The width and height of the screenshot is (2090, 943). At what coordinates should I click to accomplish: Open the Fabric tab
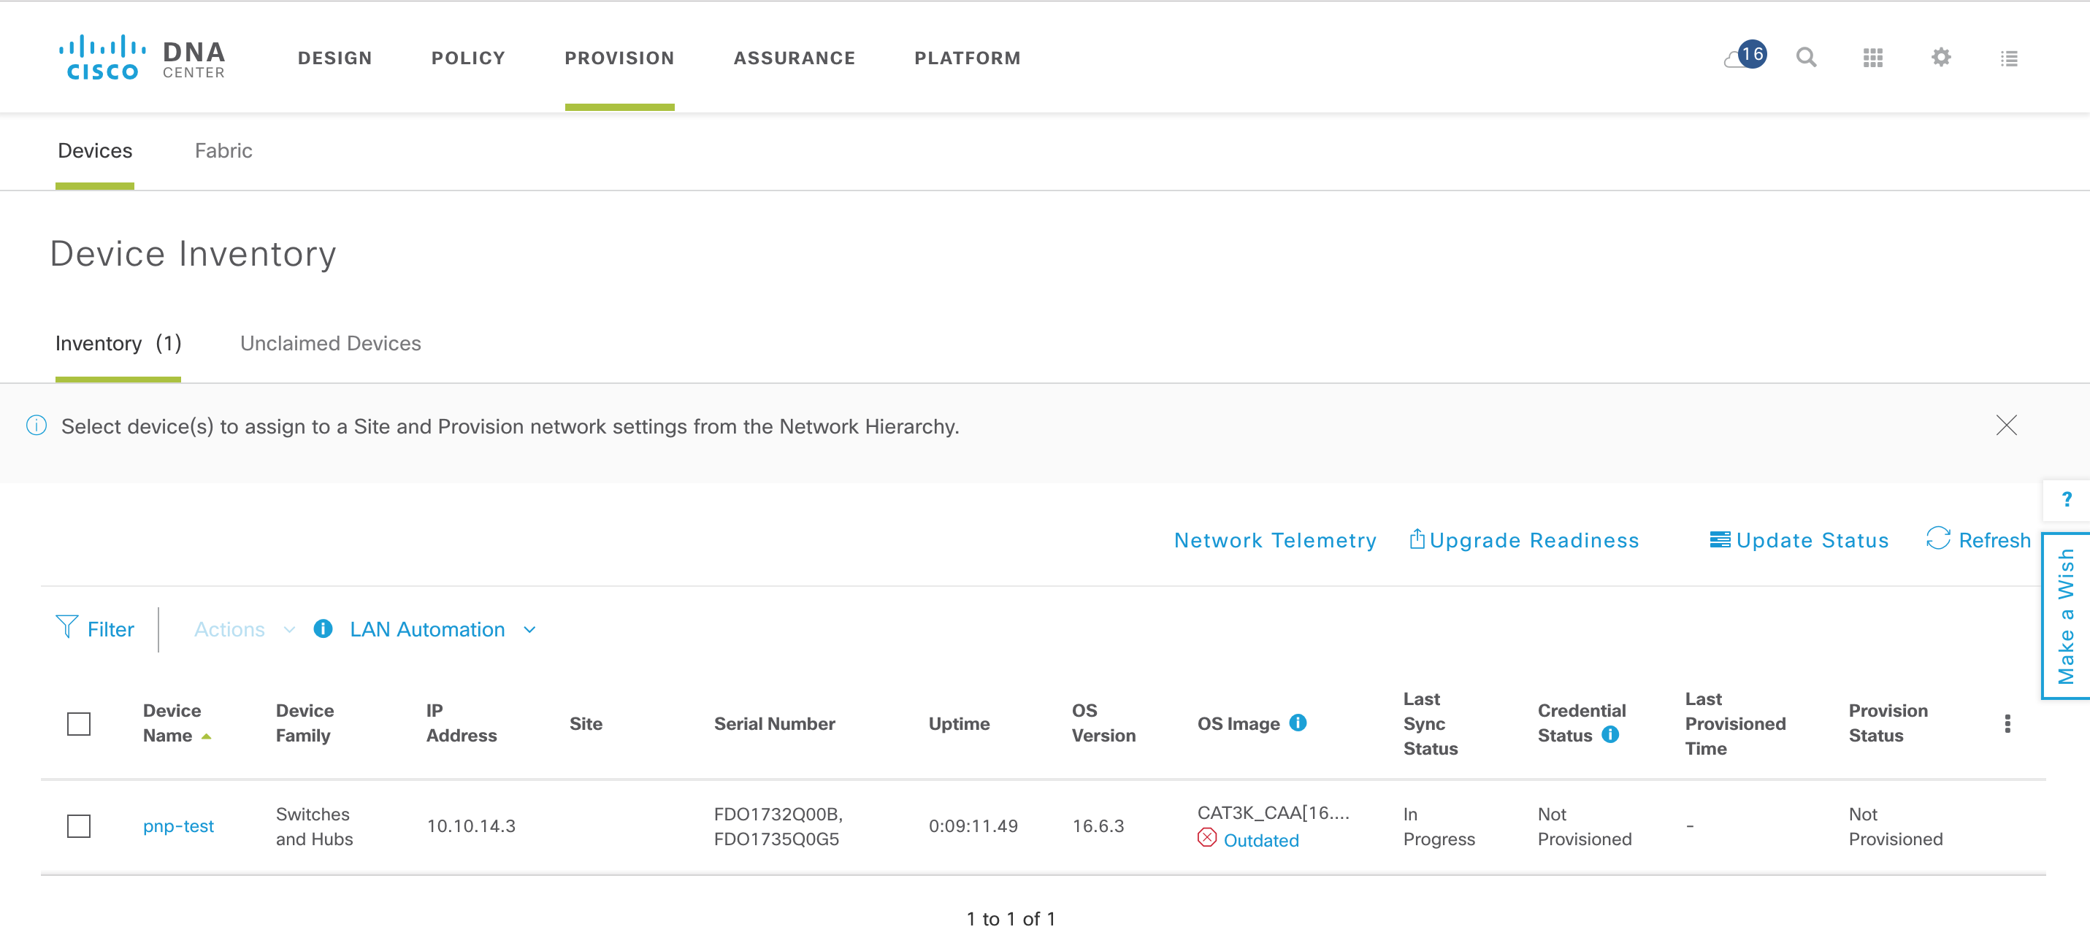click(223, 151)
